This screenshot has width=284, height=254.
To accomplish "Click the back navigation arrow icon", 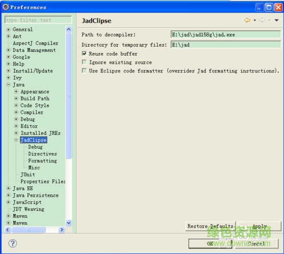I will 247,20.
